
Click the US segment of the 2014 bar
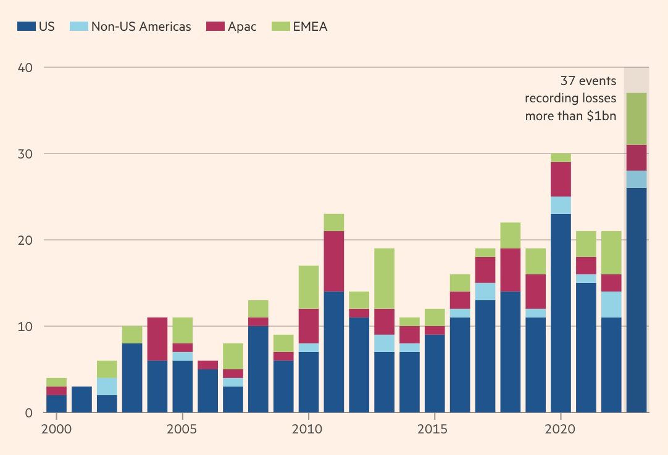tap(409, 382)
